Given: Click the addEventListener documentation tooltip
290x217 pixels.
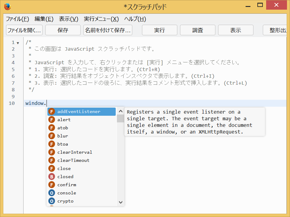Looking at the screenshot, I should click(195, 122).
